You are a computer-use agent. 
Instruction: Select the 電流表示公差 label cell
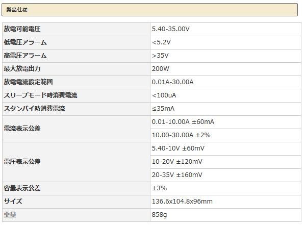click(x=22, y=129)
